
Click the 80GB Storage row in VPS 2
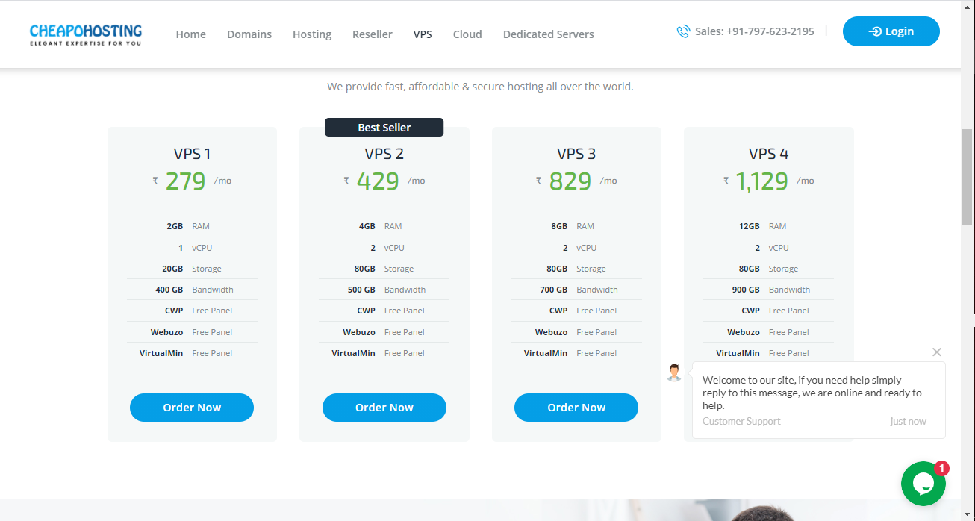click(384, 269)
